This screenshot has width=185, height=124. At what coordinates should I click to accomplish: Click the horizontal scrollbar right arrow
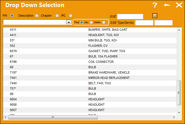174,117
